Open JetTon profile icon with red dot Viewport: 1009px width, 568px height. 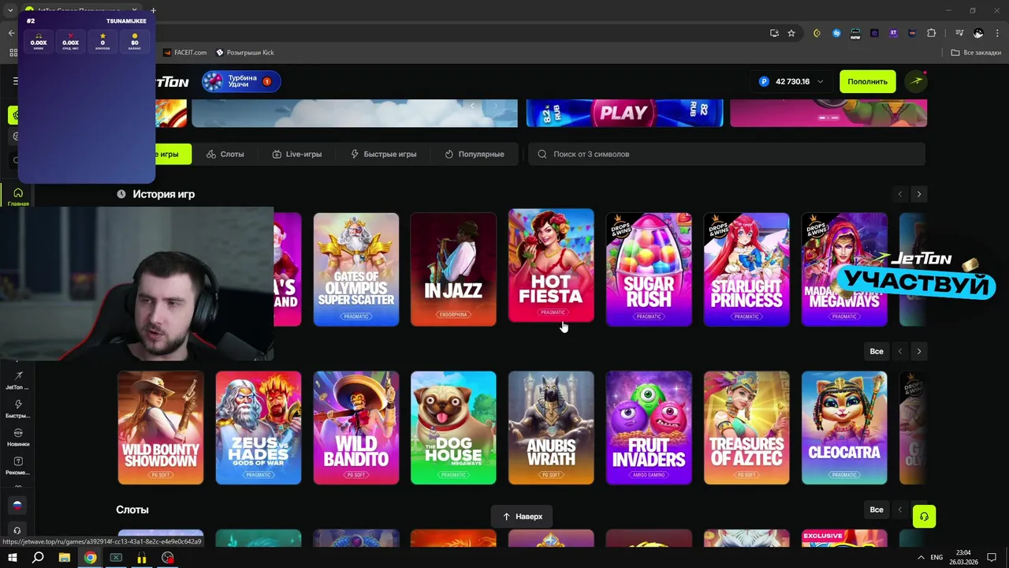(x=916, y=81)
